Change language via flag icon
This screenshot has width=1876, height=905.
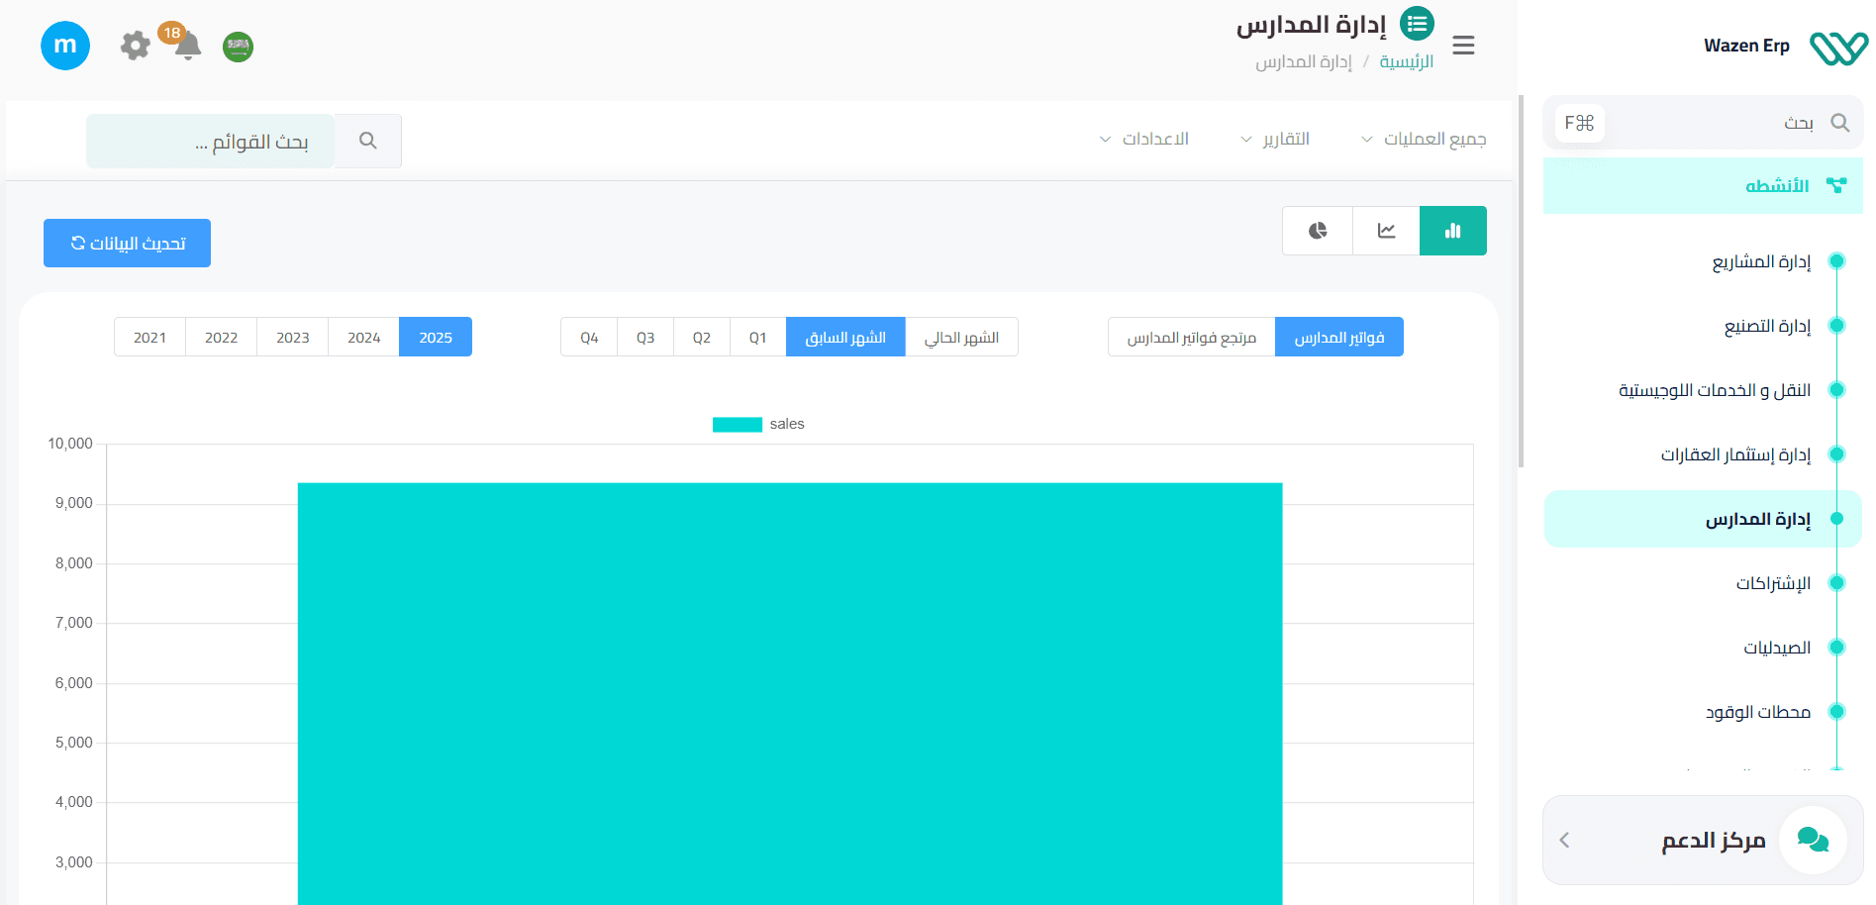(x=238, y=47)
